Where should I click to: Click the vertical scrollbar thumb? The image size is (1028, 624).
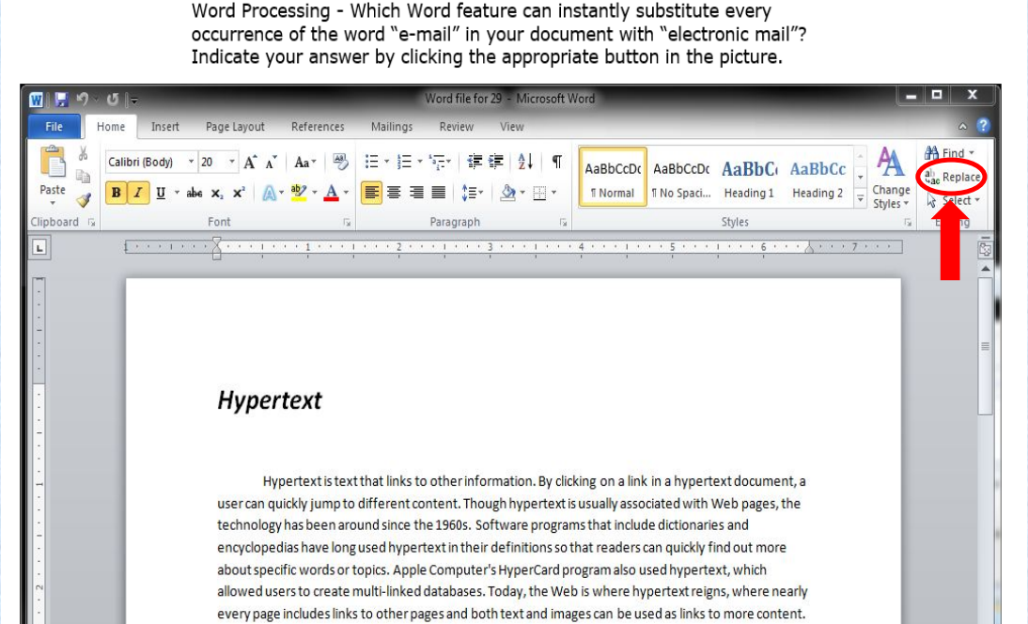coord(985,346)
